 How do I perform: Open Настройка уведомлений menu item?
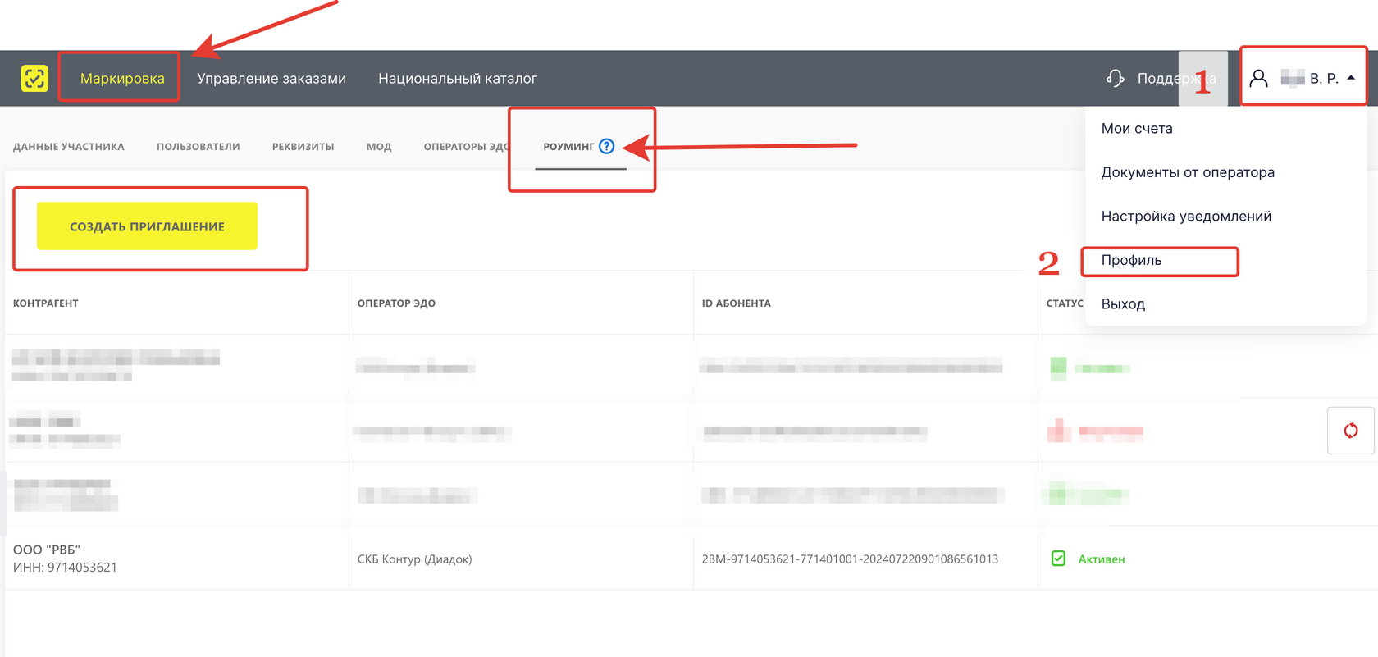point(1186,217)
